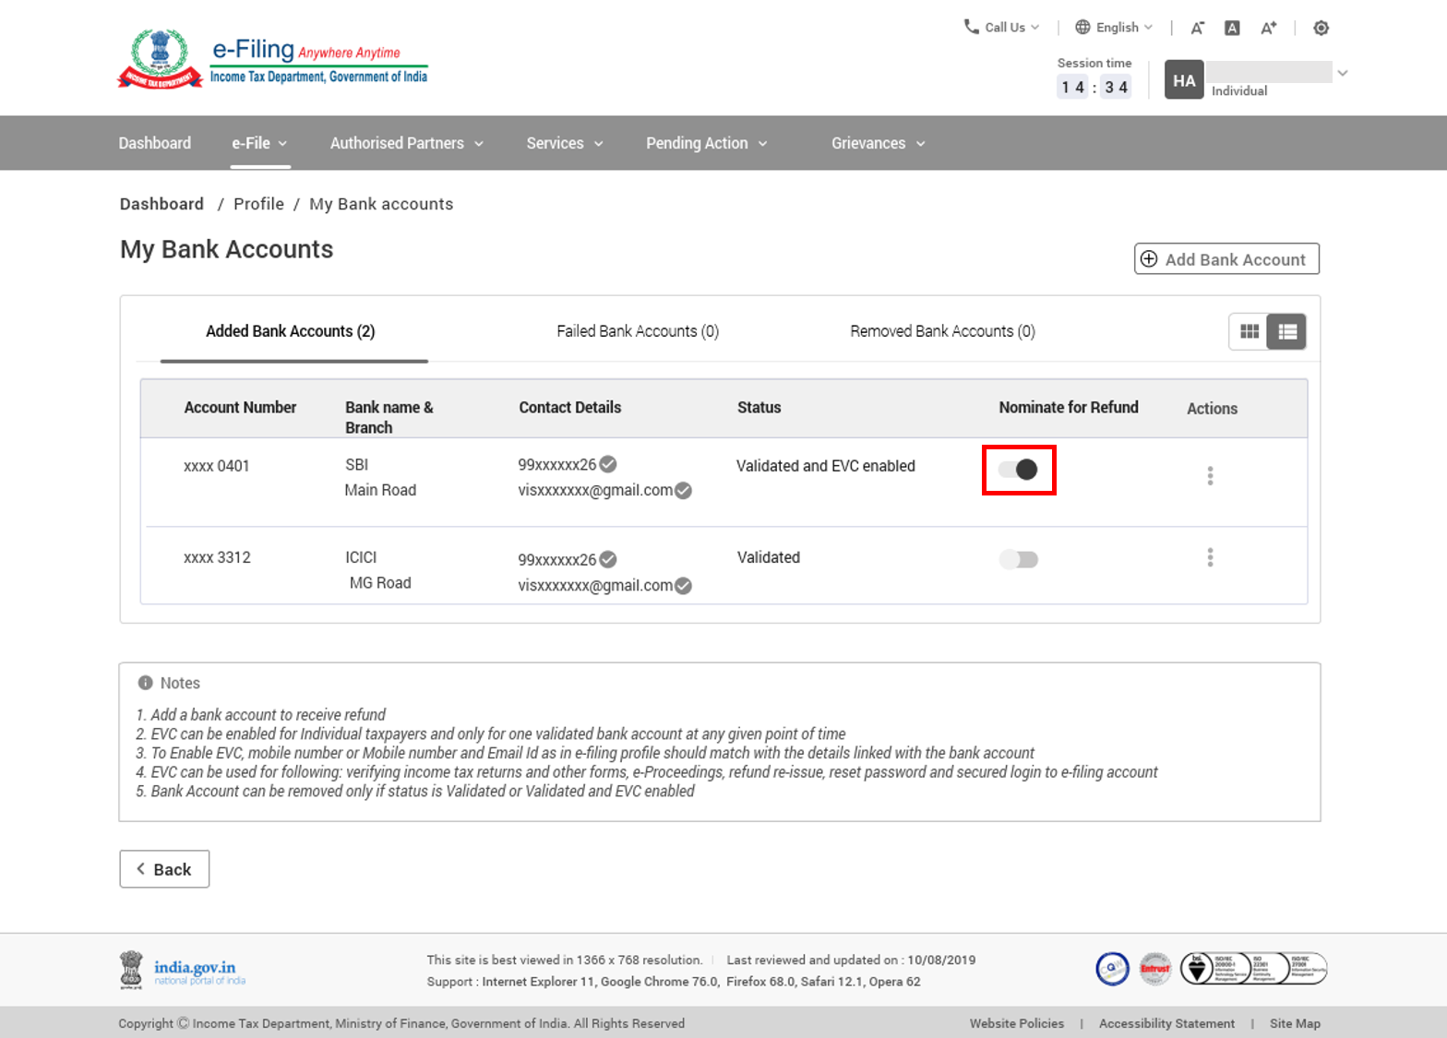Image resolution: width=1447 pixels, height=1038 pixels.
Task: Switch to grid view layout
Action: 1249,332
